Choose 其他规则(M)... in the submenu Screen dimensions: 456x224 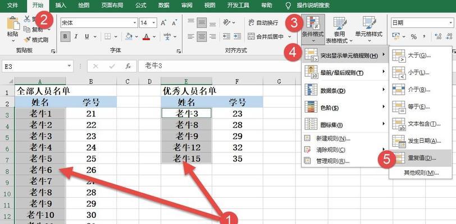point(421,173)
